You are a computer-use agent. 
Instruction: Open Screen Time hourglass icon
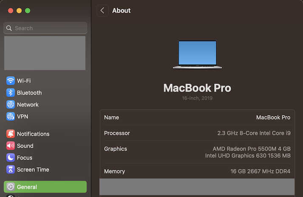(11, 169)
